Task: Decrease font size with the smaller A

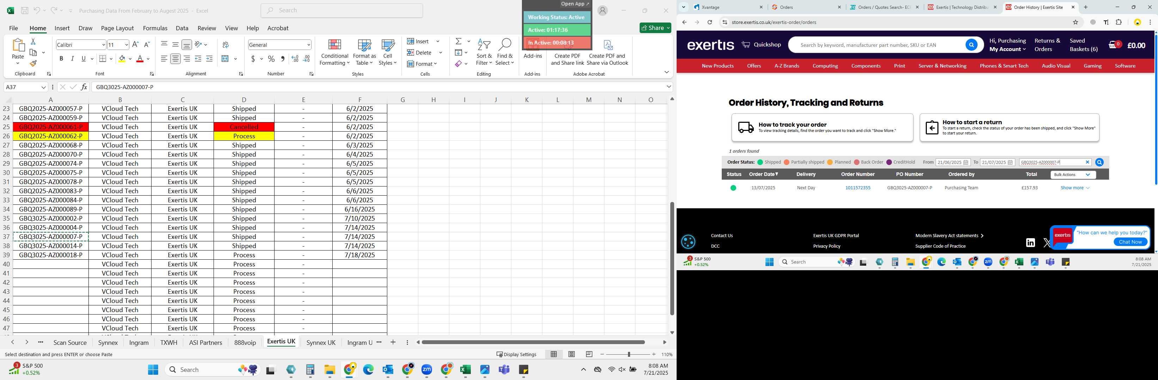Action: (147, 44)
